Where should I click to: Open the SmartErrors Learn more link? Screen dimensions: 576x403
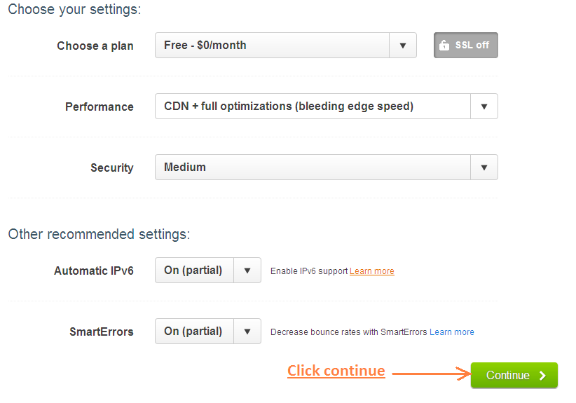pyautogui.click(x=452, y=332)
